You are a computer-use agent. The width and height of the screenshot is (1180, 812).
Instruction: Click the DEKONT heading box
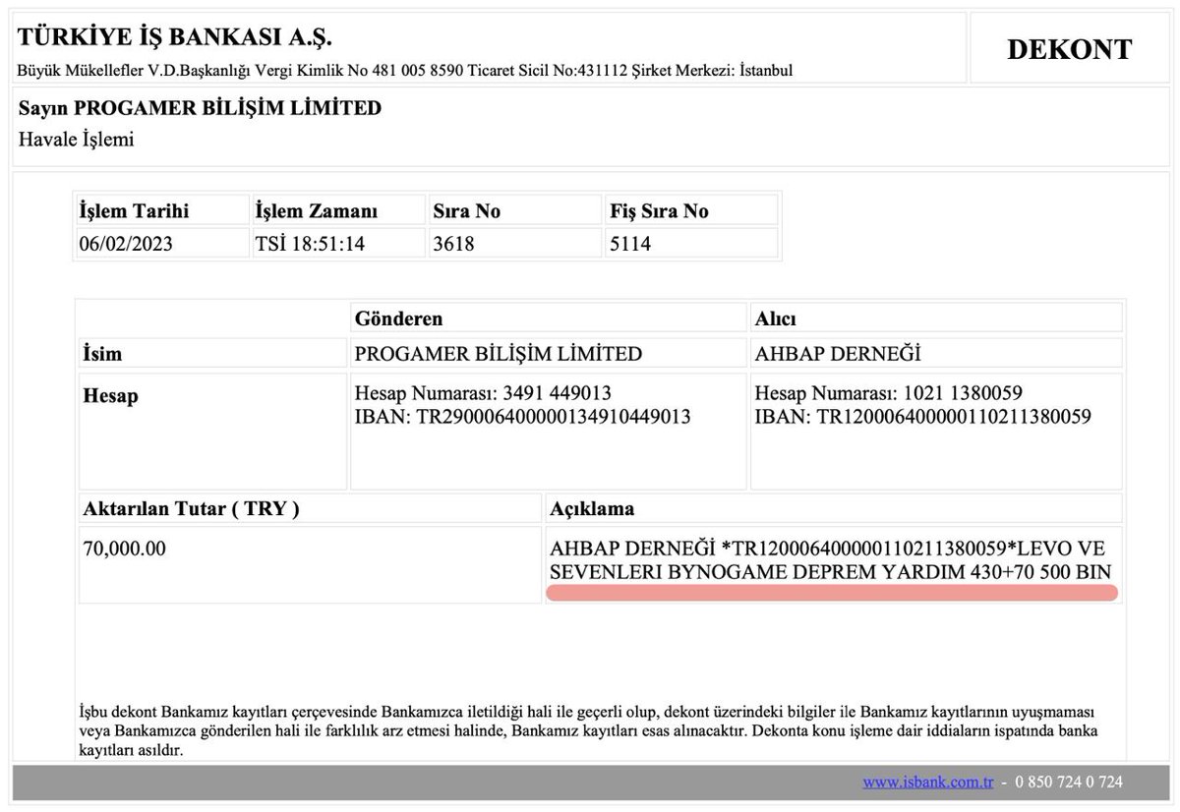click(1069, 48)
